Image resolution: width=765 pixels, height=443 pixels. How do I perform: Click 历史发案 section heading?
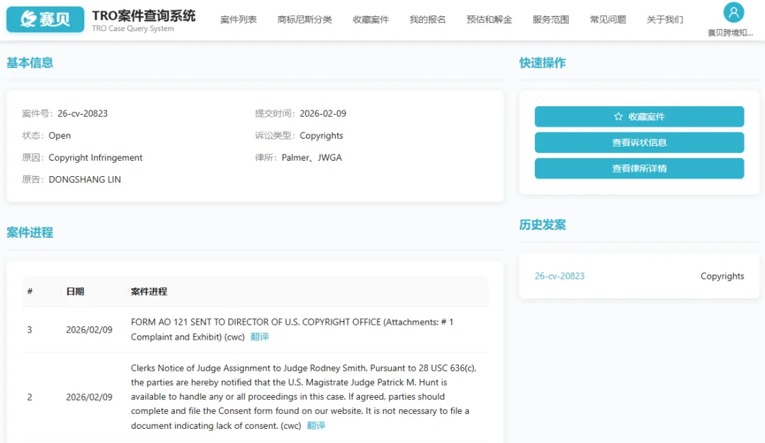(543, 224)
